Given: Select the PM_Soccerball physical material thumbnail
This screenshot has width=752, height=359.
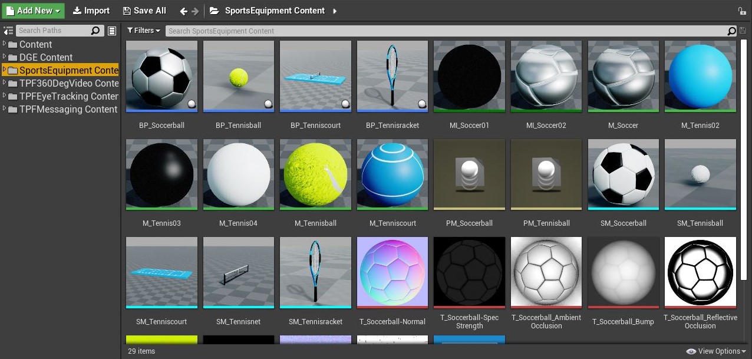Looking at the screenshot, I should coord(470,174).
